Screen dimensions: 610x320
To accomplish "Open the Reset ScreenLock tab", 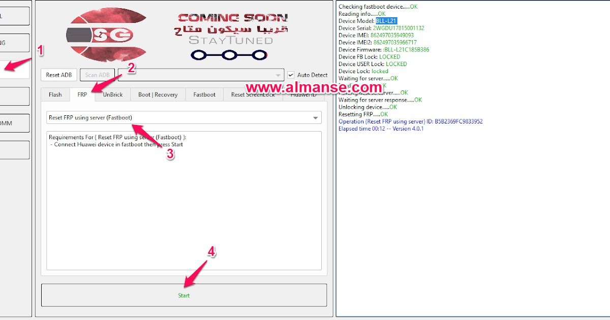I will tap(252, 94).
